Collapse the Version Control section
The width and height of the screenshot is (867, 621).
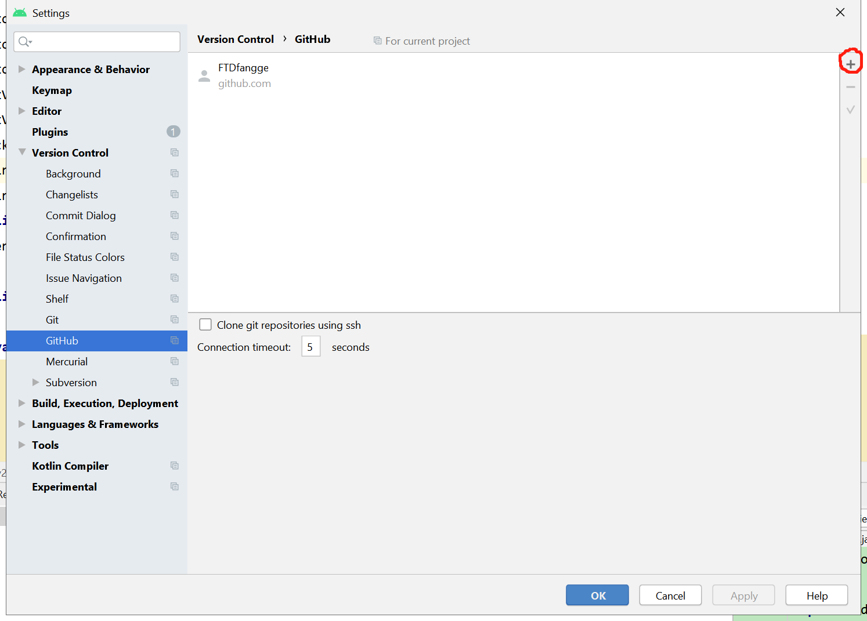pyautogui.click(x=22, y=152)
